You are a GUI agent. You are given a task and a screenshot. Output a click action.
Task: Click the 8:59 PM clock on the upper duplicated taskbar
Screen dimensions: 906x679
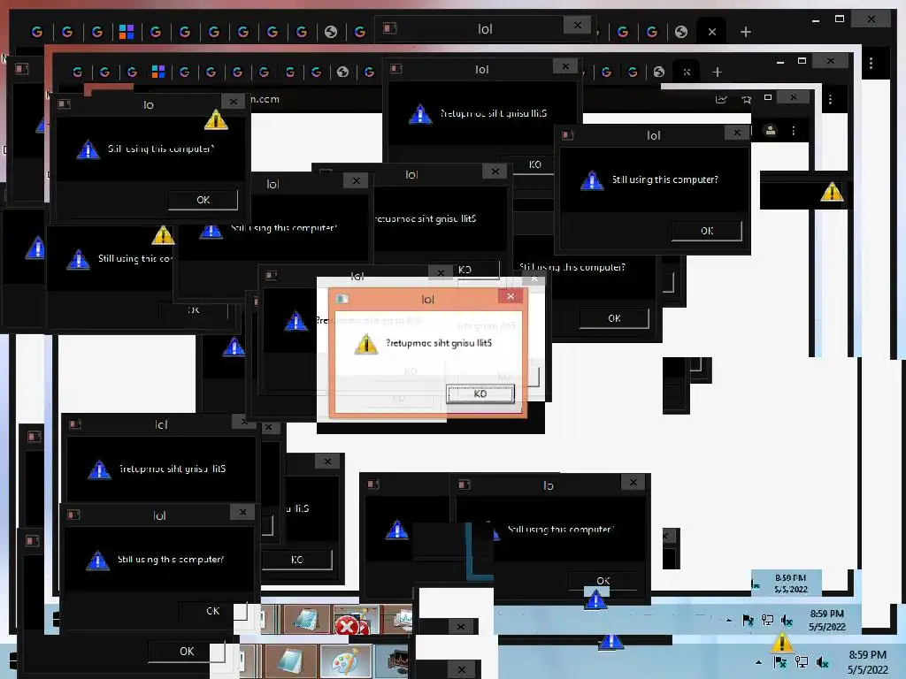pyautogui.click(x=827, y=620)
